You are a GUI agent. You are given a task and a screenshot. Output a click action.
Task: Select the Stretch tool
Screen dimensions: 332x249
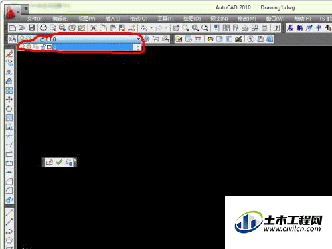coord(9,127)
